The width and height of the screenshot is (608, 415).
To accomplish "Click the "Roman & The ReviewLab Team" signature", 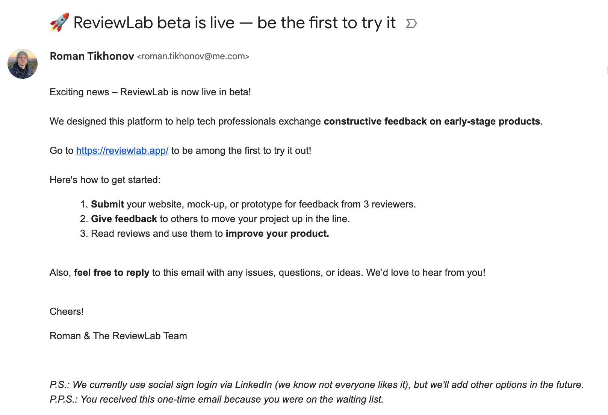I will coord(118,336).
